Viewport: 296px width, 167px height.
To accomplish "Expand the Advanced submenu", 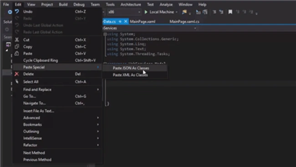I will point(98,118).
